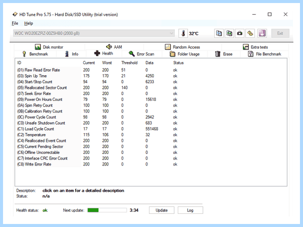Switch to the Extra tests tab
Viewport: 303px width, 227px height.
(x=255, y=47)
